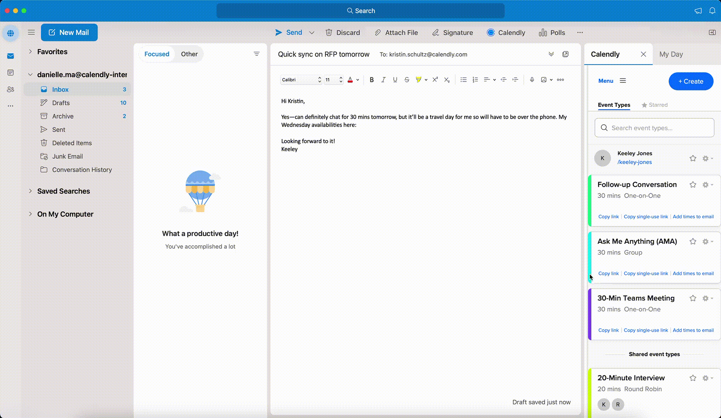This screenshot has width=721, height=418.
Task: Open the Calendly menu hamburger
Action: tap(623, 81)
